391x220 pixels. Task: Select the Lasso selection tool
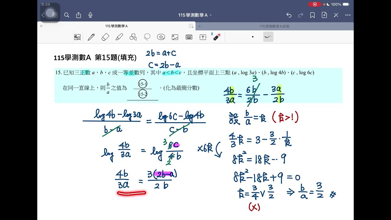(x=147, y=37)
